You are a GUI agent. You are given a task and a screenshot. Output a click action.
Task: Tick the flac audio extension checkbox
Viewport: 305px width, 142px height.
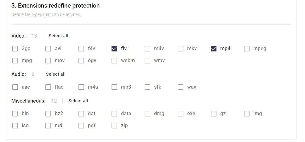coord(48,87)
